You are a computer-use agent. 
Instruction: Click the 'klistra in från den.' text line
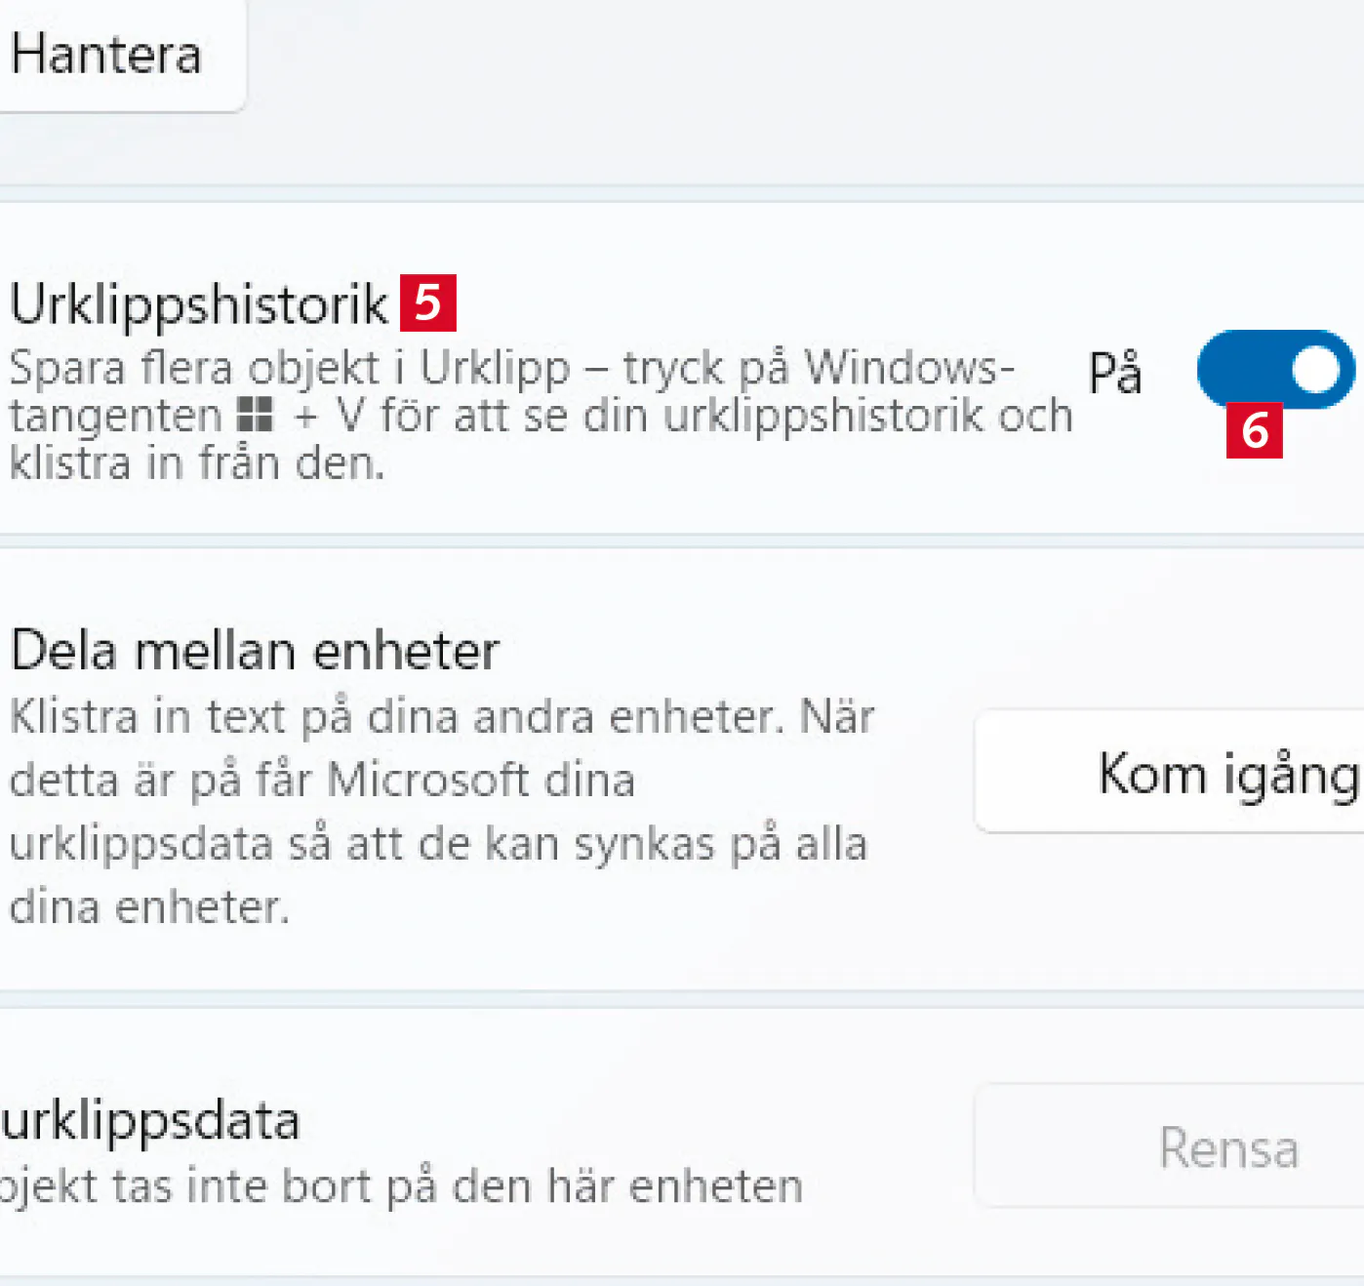197,462
